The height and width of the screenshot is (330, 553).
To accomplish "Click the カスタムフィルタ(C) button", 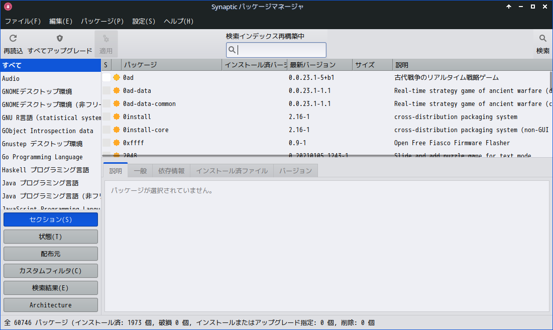I will point(50,271).
